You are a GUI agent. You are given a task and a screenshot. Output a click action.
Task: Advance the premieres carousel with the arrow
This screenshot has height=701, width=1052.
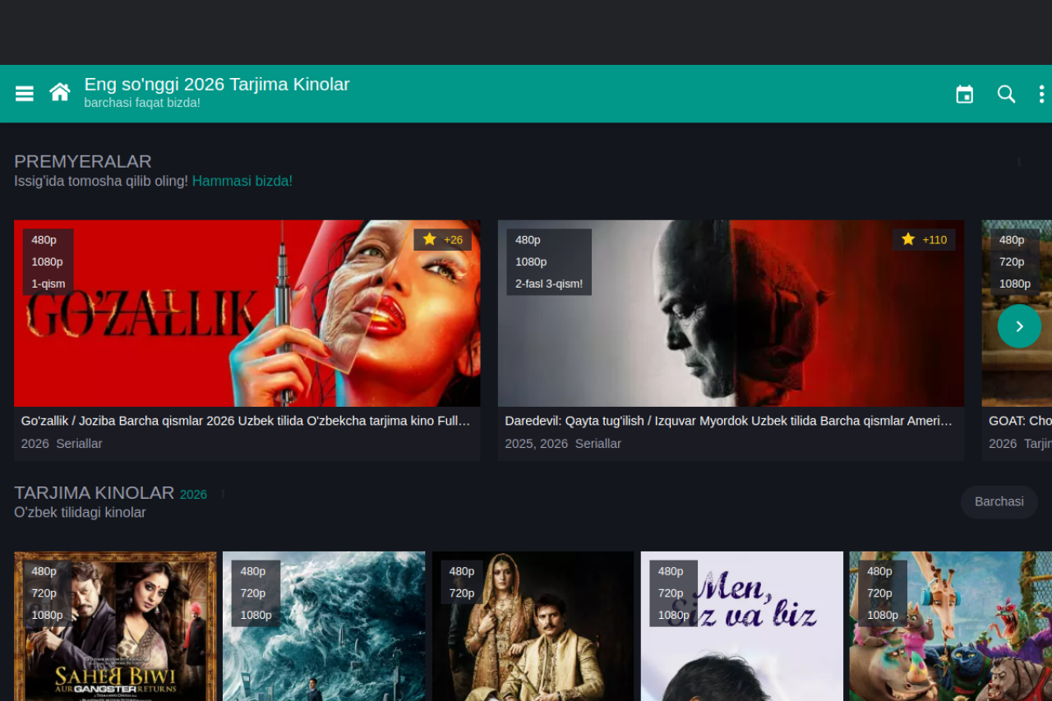point(1019,326)
